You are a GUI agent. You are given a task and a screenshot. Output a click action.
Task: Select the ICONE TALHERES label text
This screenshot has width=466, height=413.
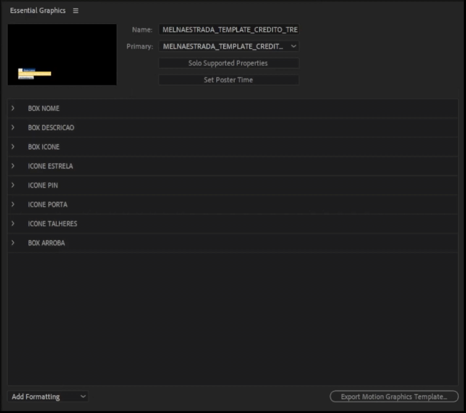(x=52, y=224)
